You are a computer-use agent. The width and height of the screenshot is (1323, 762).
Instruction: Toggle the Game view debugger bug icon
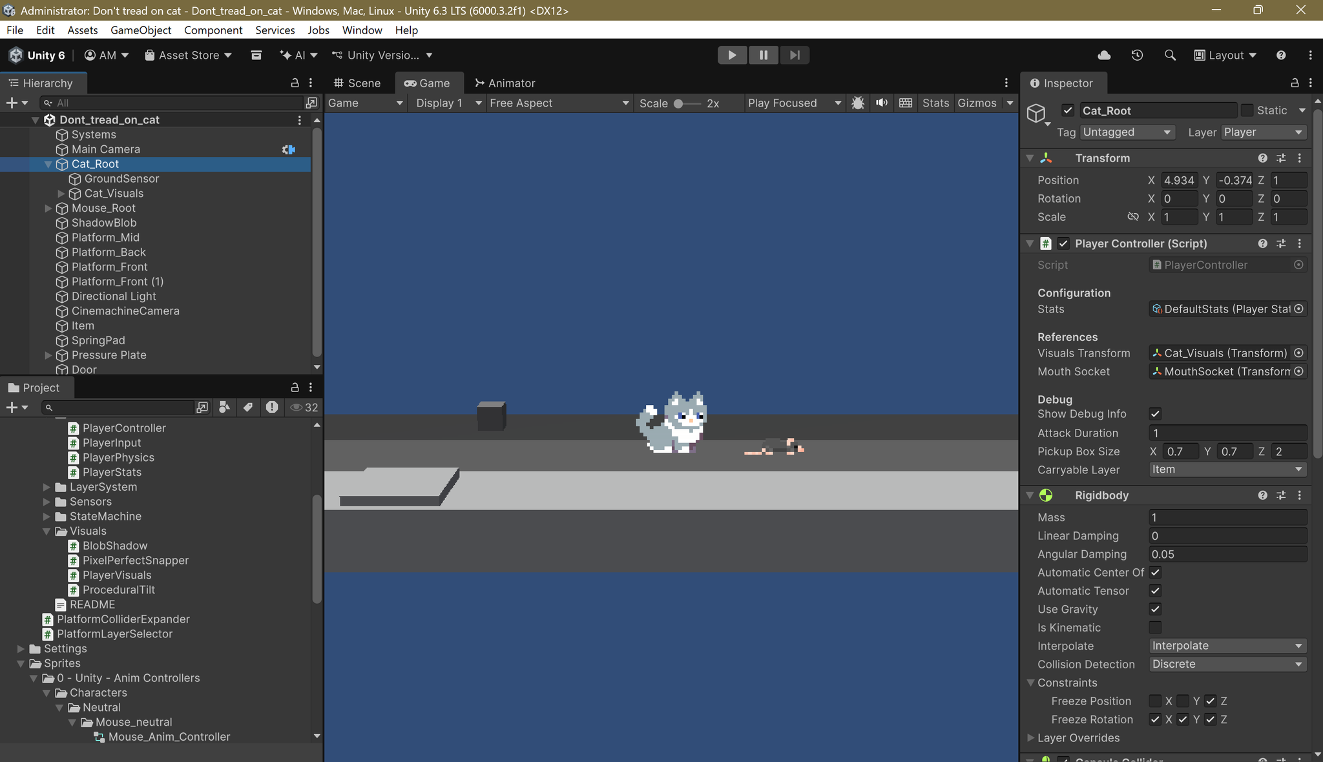pos(858,103)
